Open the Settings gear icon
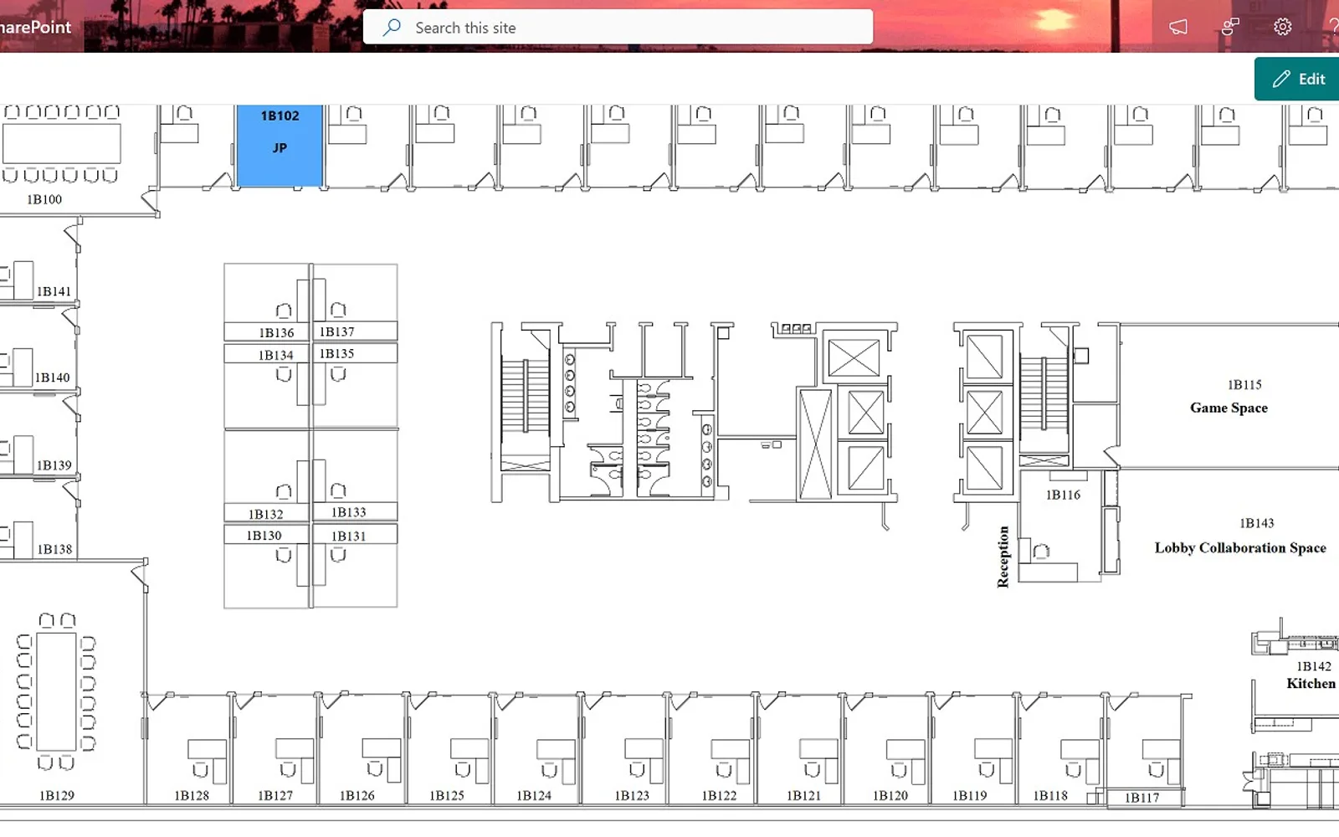The width and height of the screenshot is (1339, 837). [1282, 27]
